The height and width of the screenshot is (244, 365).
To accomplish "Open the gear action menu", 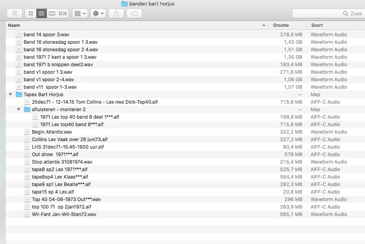I will point(98,13).
